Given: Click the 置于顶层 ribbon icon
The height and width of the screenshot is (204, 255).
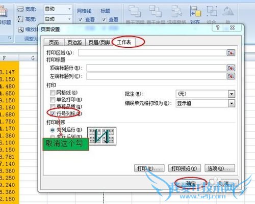Looking at the screenshot, I should [x=135, y=11].
